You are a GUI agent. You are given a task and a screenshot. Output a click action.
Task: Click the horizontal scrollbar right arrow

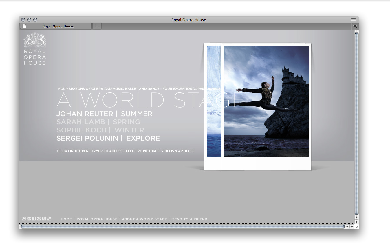(x=352, y=227)
